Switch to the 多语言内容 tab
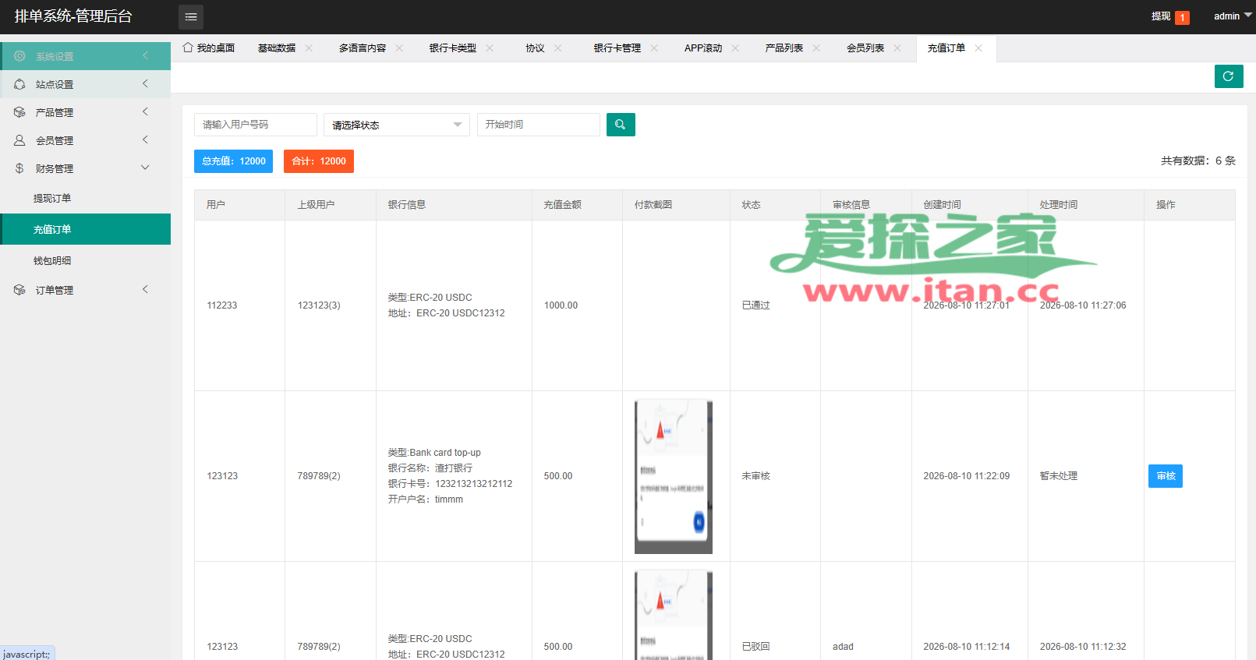Image resolution: width=1256 pixels, height=660 pixels. (x=363, y=48)
